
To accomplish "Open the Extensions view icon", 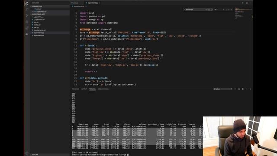I will tap(27, 28).
